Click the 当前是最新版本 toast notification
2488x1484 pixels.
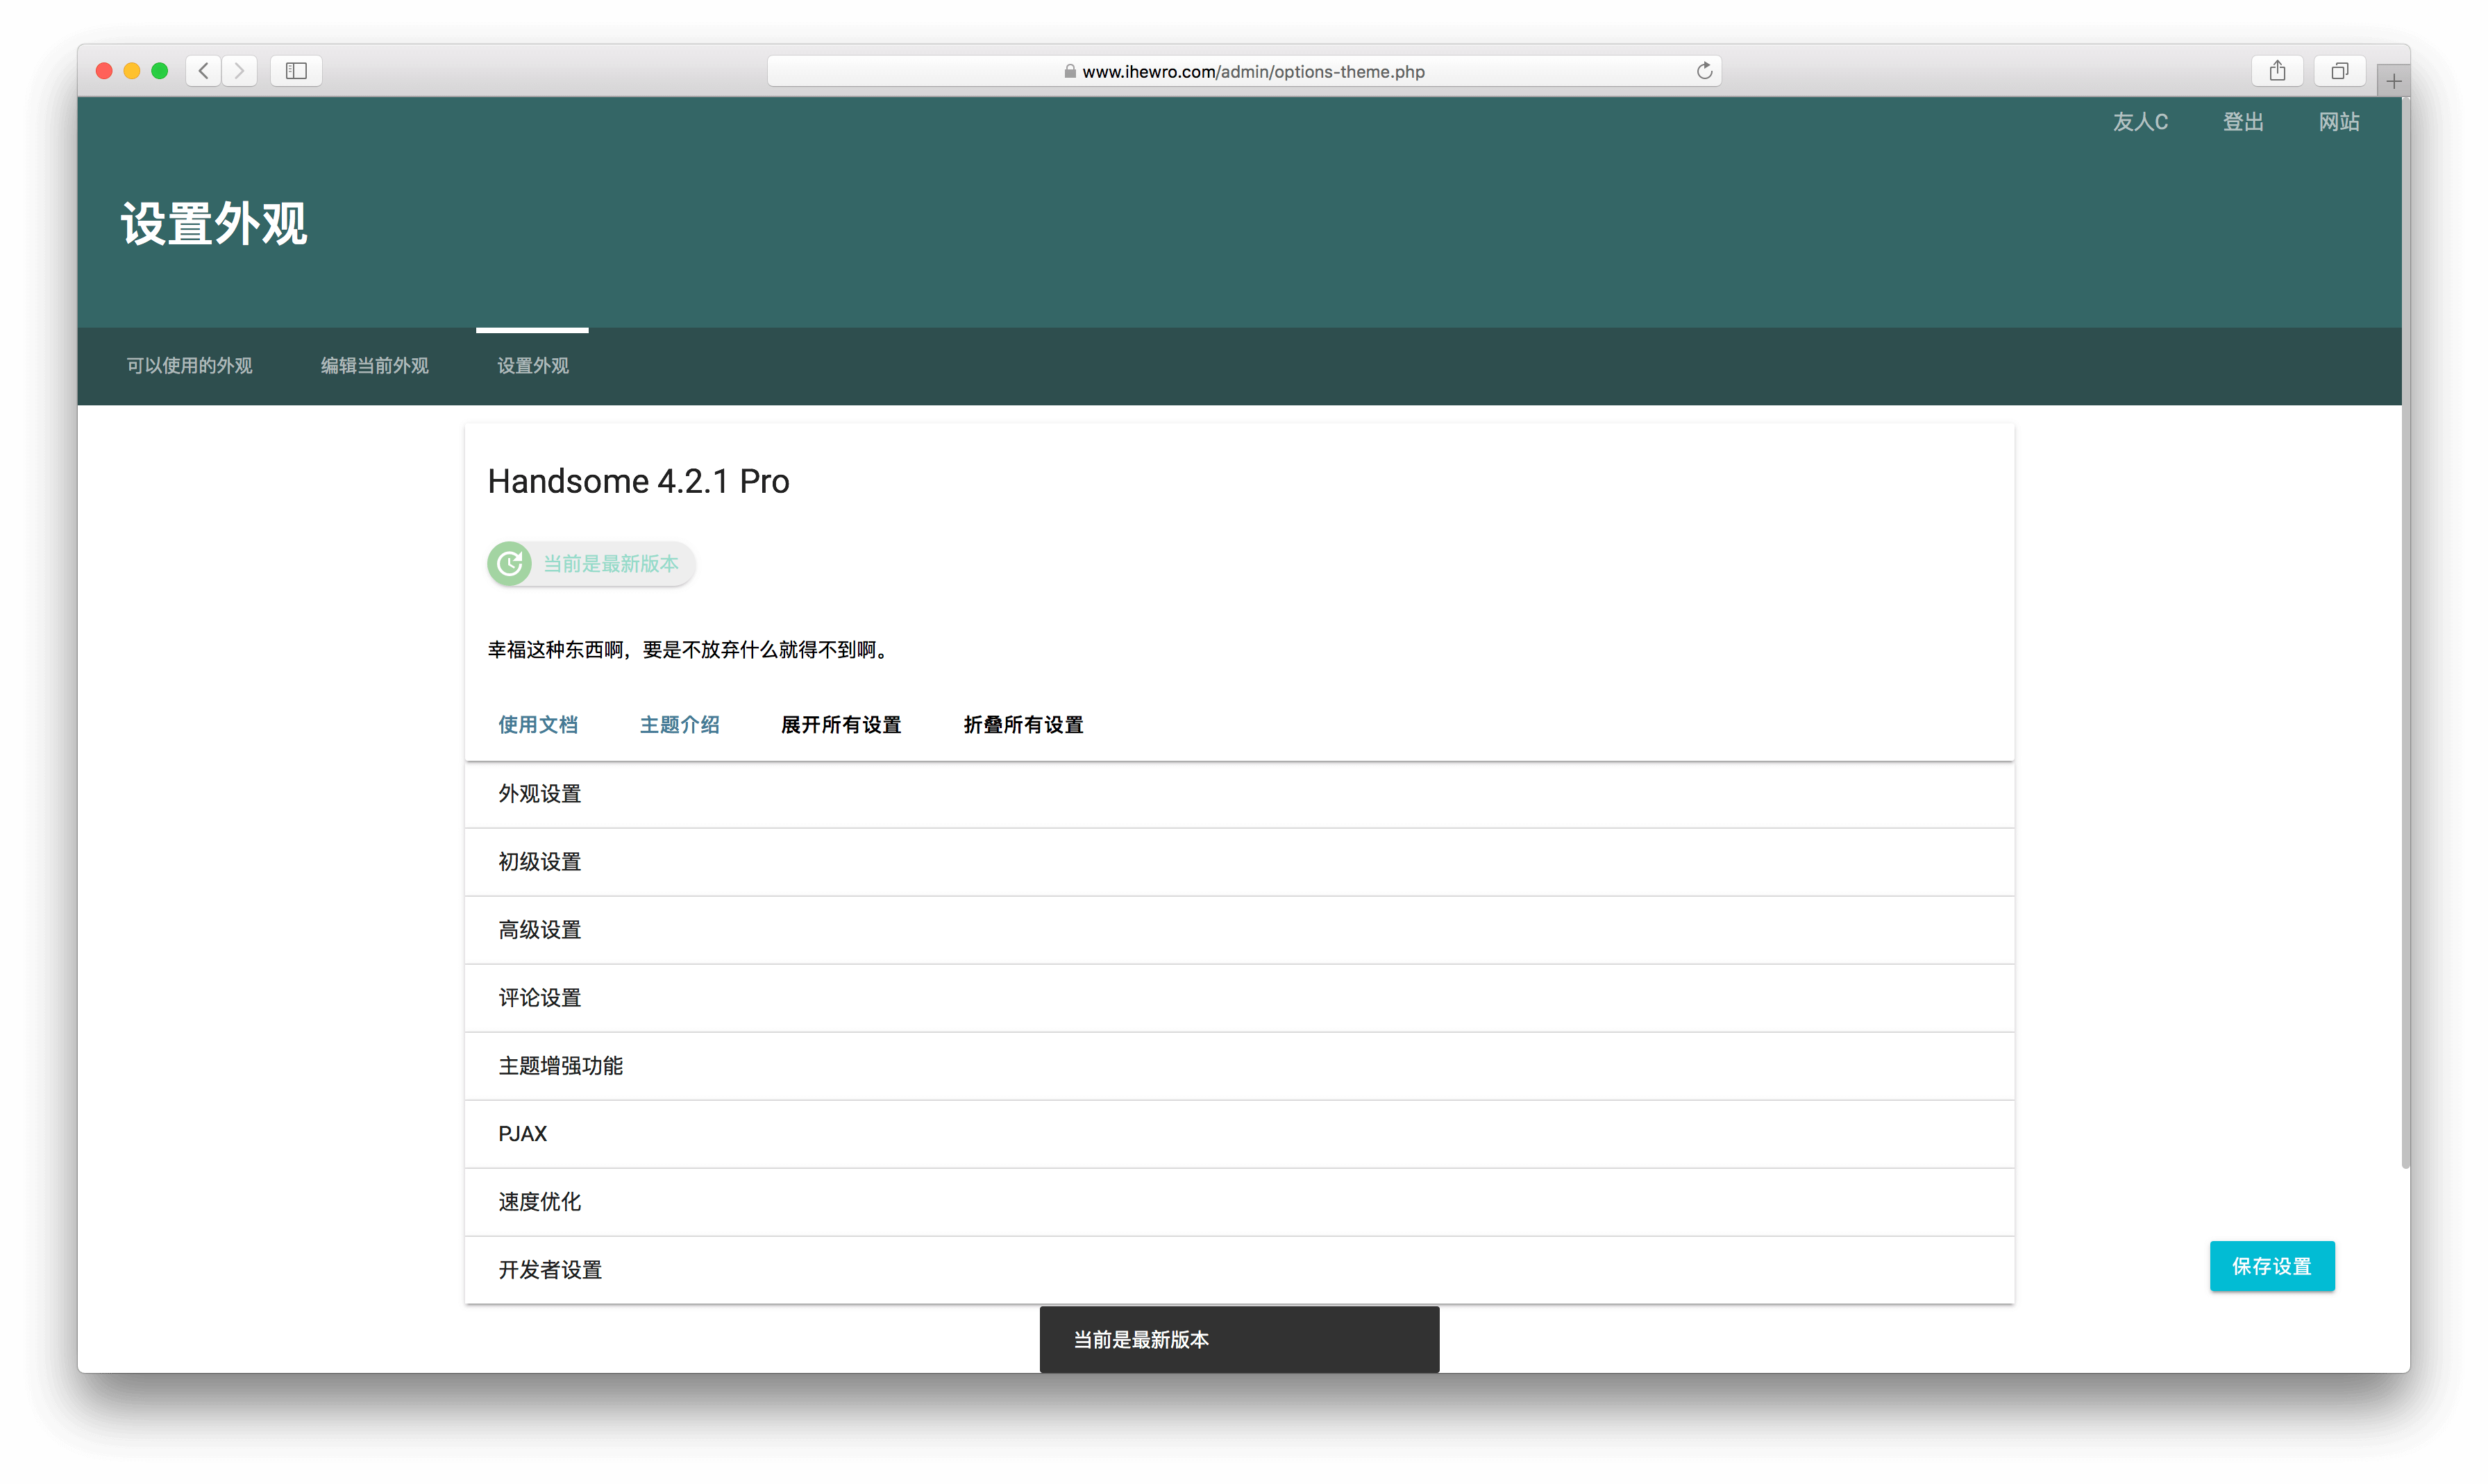pyautogui.click(x=1239, y=1339)
